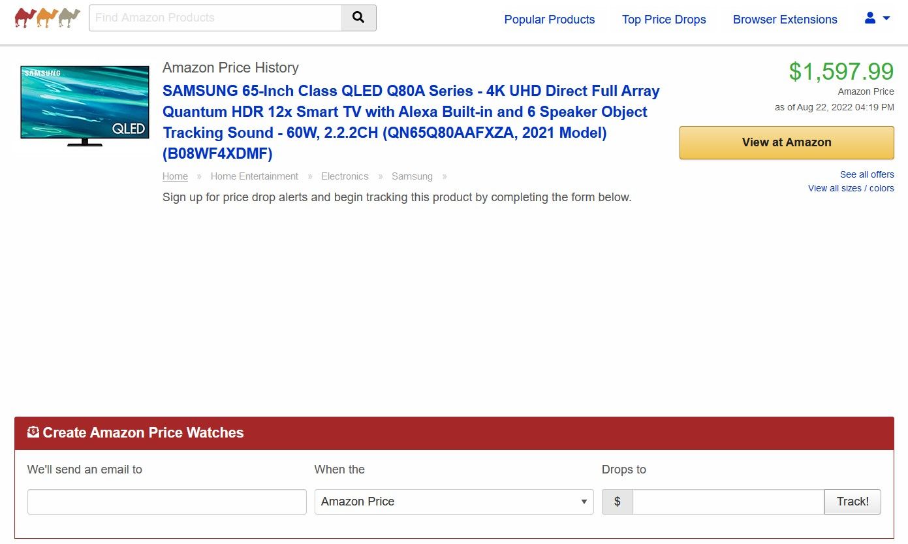Open View all sizes / colors link

tap(851, 188)
